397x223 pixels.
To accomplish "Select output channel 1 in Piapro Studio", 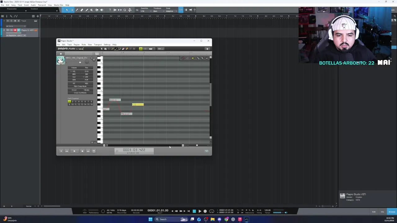I will pos(69,102).
